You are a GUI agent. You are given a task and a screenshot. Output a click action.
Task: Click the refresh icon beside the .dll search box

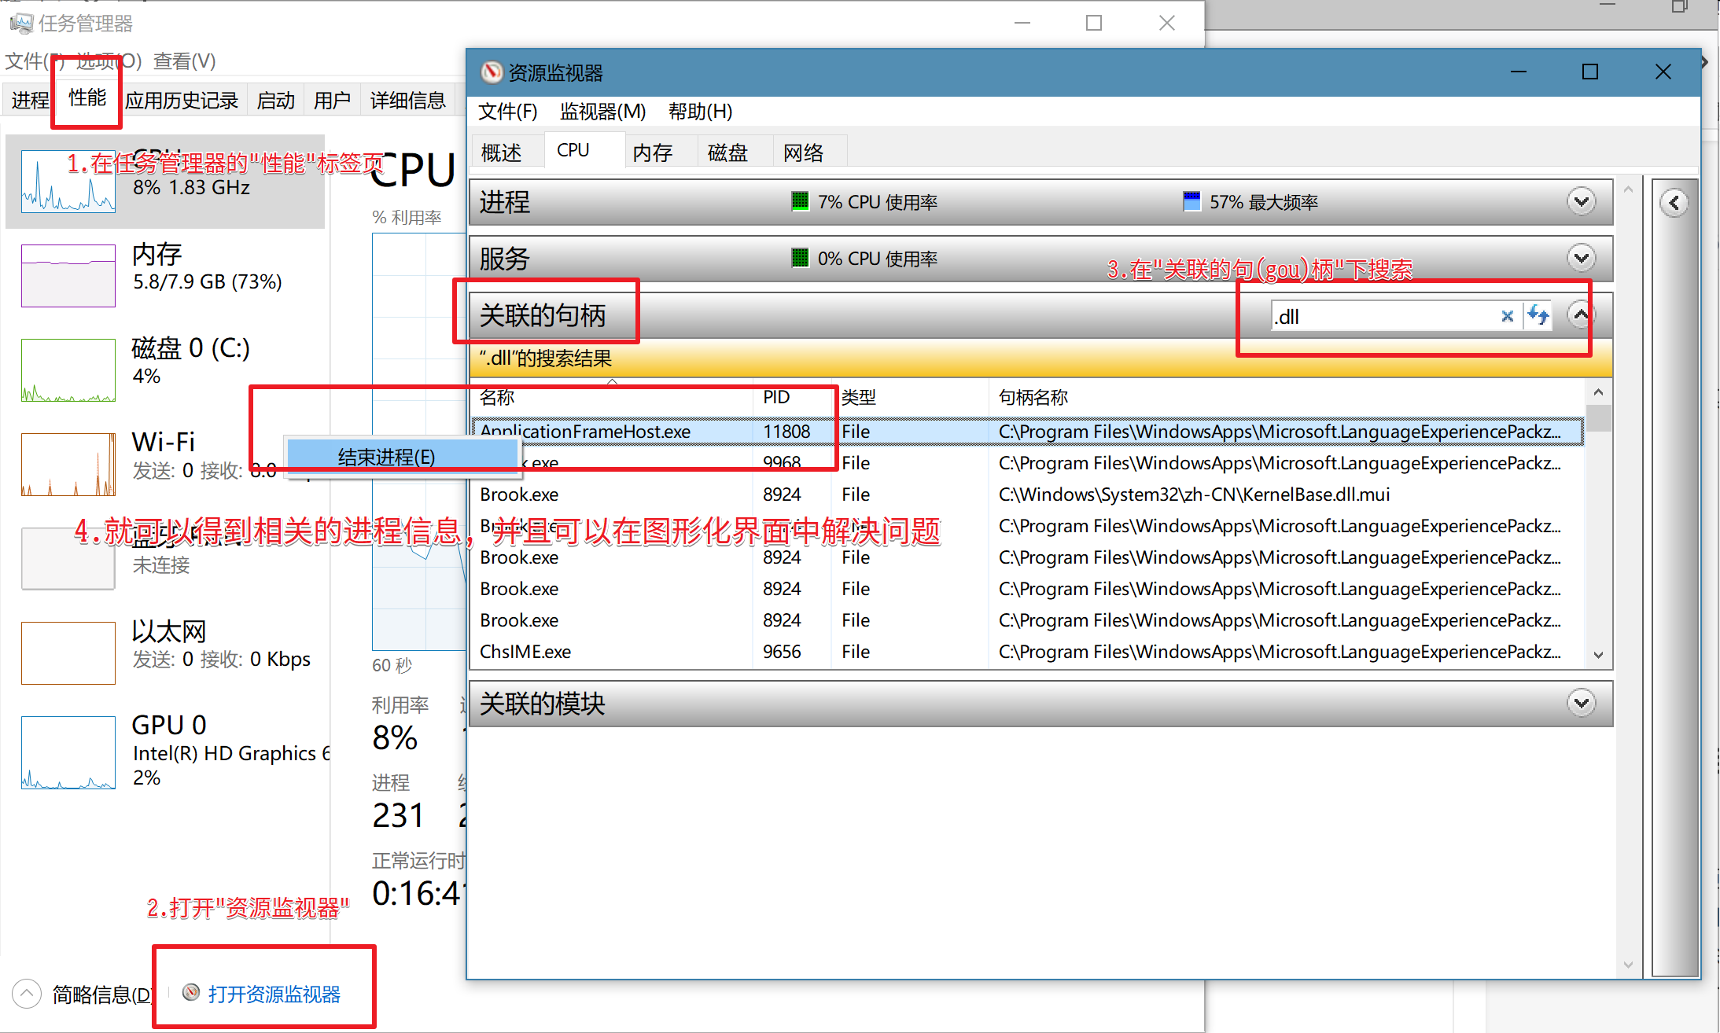[1538, 315]
